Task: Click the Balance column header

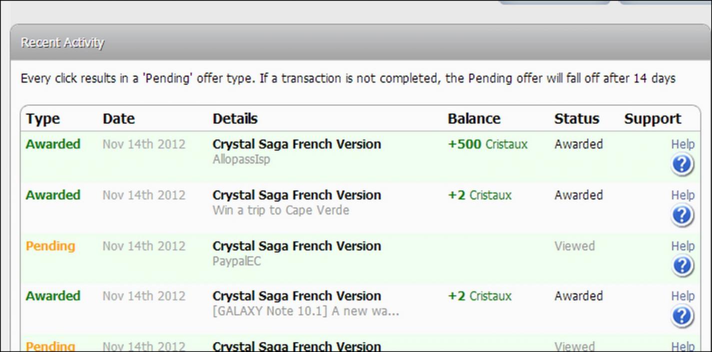Action: pyautogui.click(x=474, y=119)
